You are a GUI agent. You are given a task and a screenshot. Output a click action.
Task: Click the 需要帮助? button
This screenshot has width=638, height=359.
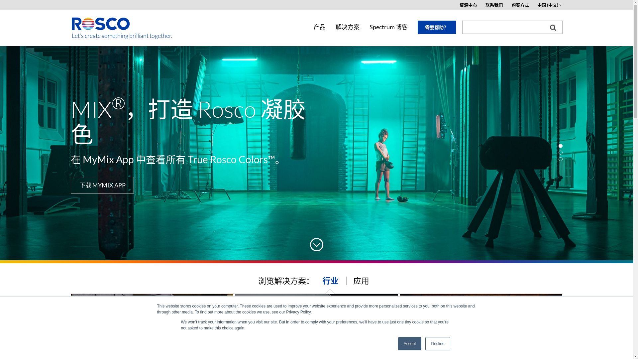(436, 27)
